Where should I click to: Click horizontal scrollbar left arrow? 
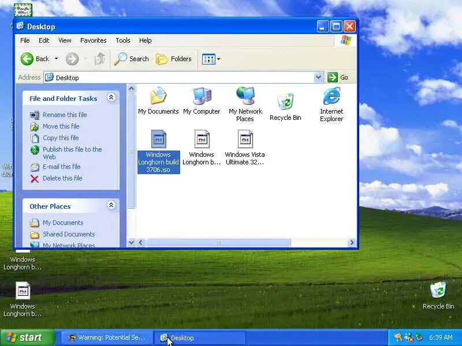click(x=140, y=242)
